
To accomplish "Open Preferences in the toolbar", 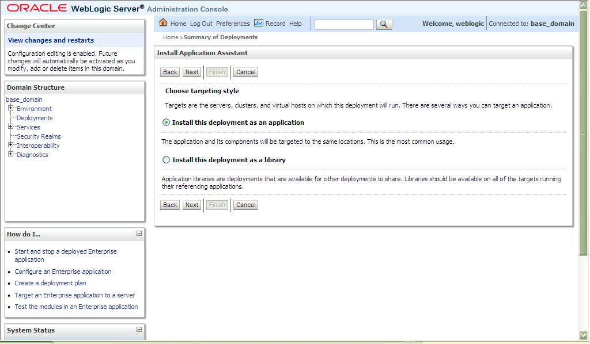I will click(233, 24).
